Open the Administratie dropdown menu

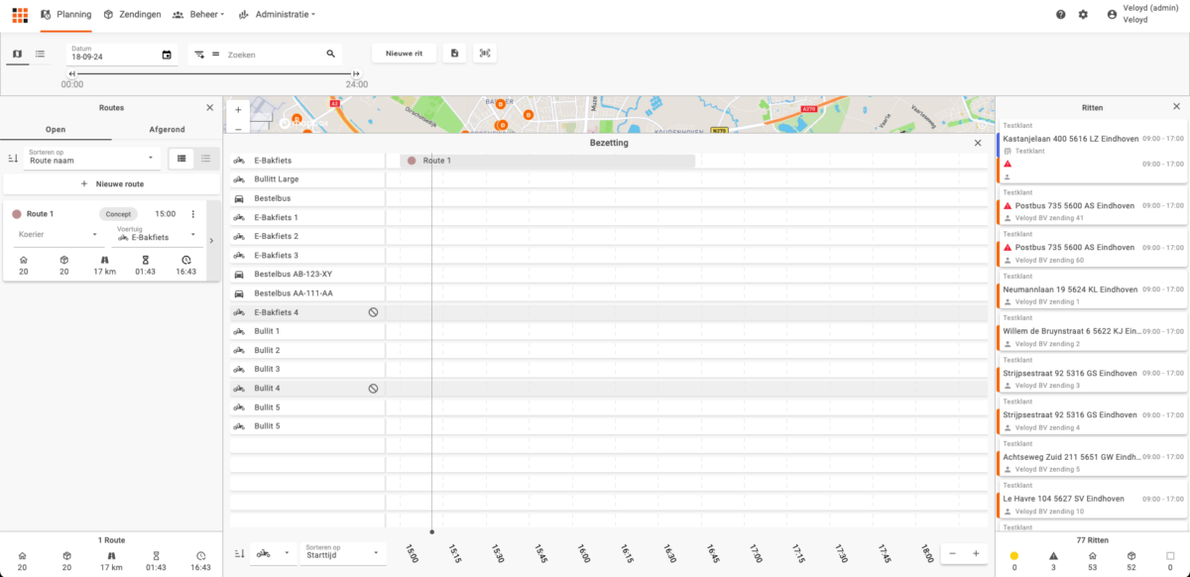click(277, 15)
